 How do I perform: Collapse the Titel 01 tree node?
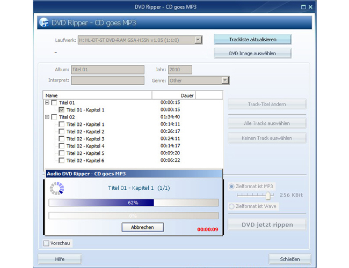47,103
